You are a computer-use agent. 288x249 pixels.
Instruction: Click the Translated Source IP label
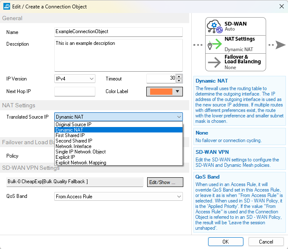27,117
